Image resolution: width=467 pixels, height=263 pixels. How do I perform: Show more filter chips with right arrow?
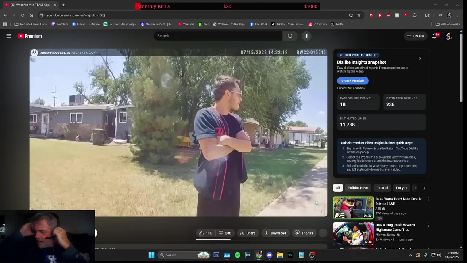coord(424,188)
